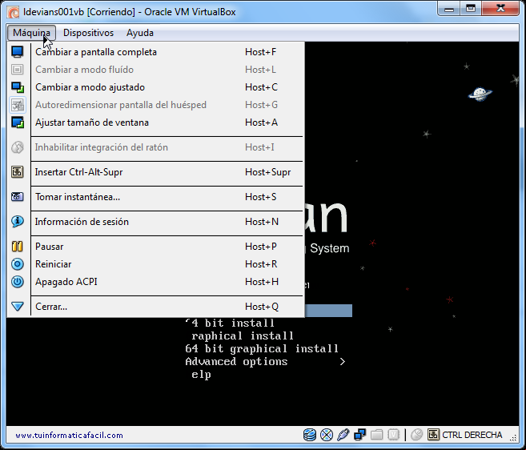Screen dimensions: 526x450
Task: Click the window resize grip corner
Action: click(x=513, y=437)
